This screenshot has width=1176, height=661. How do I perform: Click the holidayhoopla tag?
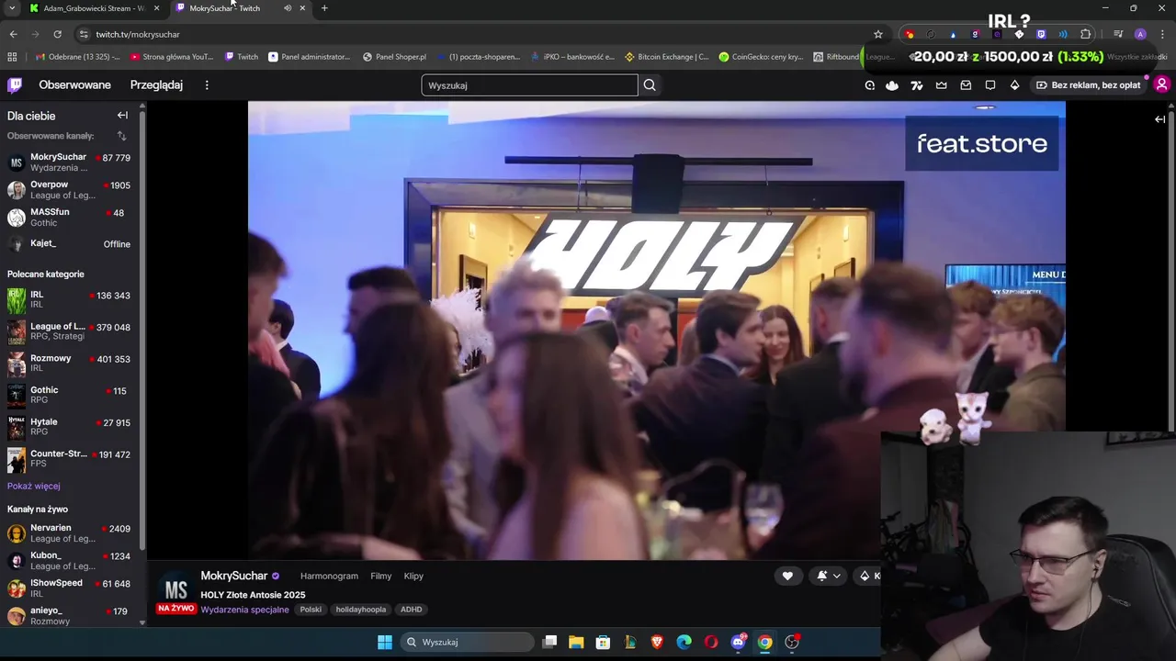(x=361, y=610)
